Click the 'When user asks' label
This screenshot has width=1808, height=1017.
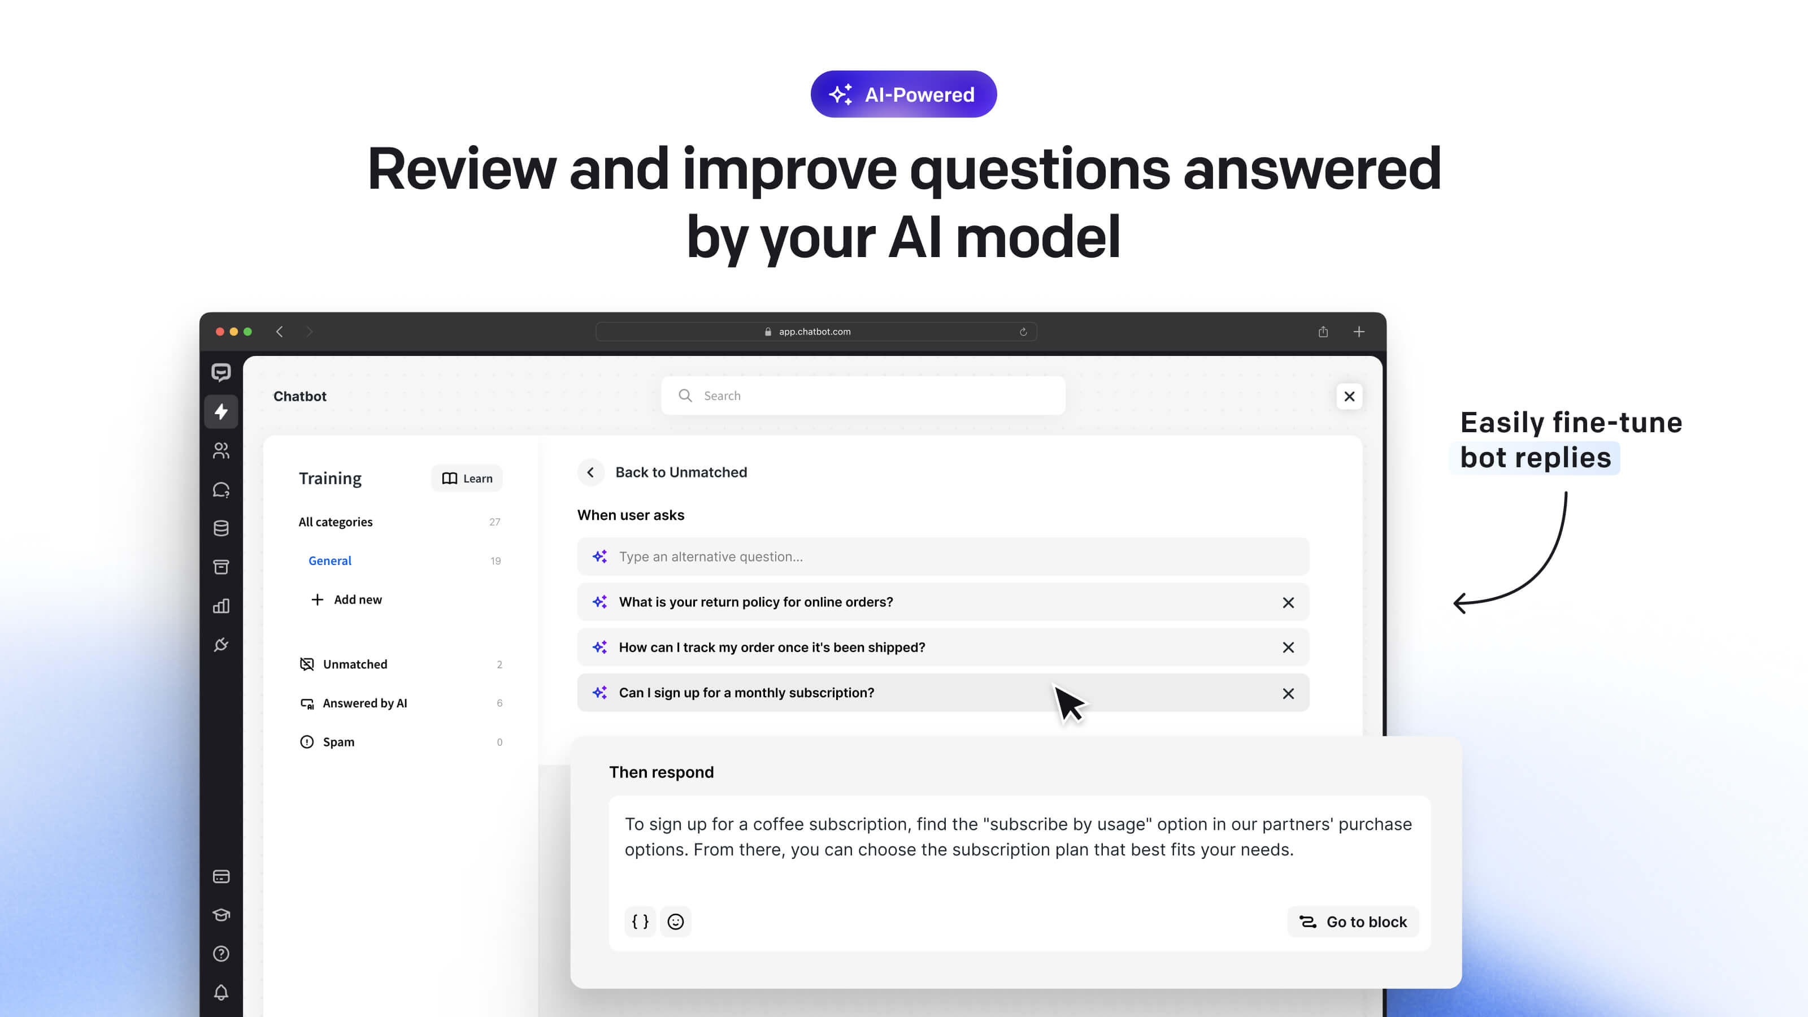pyautogui.click(x=631, y=515)
